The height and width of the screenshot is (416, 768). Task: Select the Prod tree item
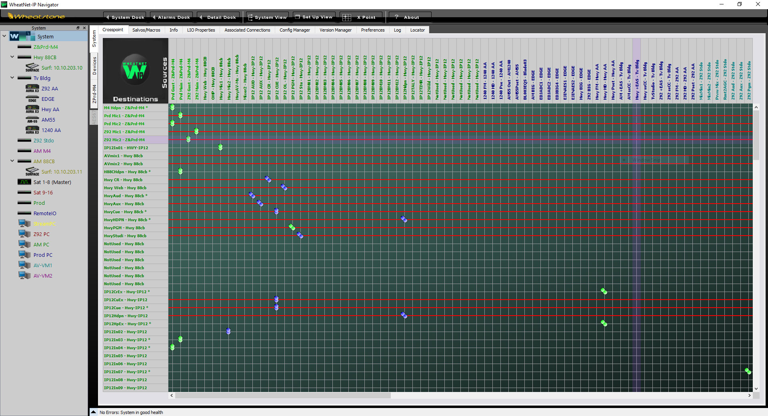coord(39,203)
